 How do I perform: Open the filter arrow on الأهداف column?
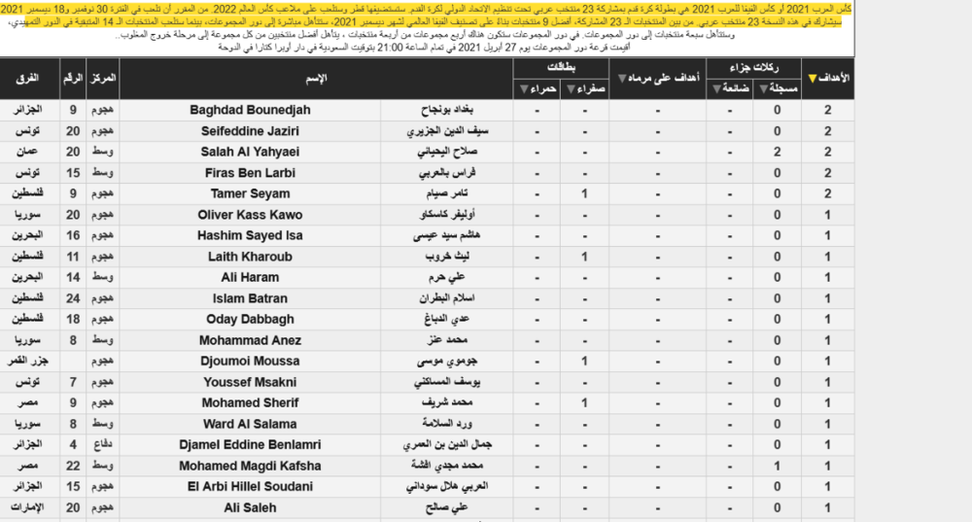coord(812,79)
